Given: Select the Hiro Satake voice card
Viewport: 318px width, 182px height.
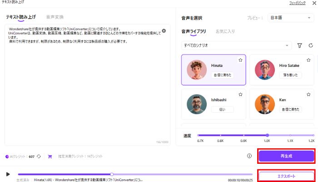Looking at the screenshot, I should click(x=282, y=70).
